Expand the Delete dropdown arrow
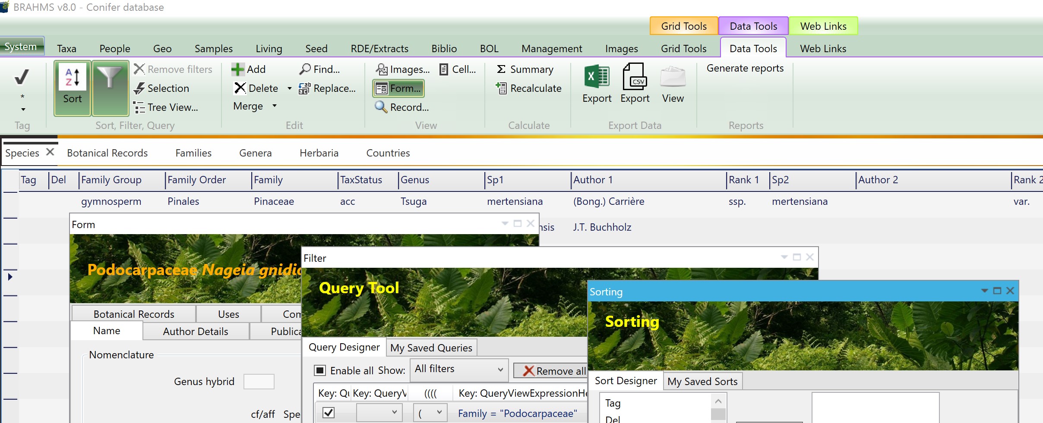 click(289, 88)
